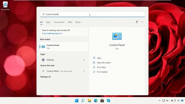Click the cloud sync tray icon
The image size is (185, 104).
pyautogui.click(x=172, y=101)
